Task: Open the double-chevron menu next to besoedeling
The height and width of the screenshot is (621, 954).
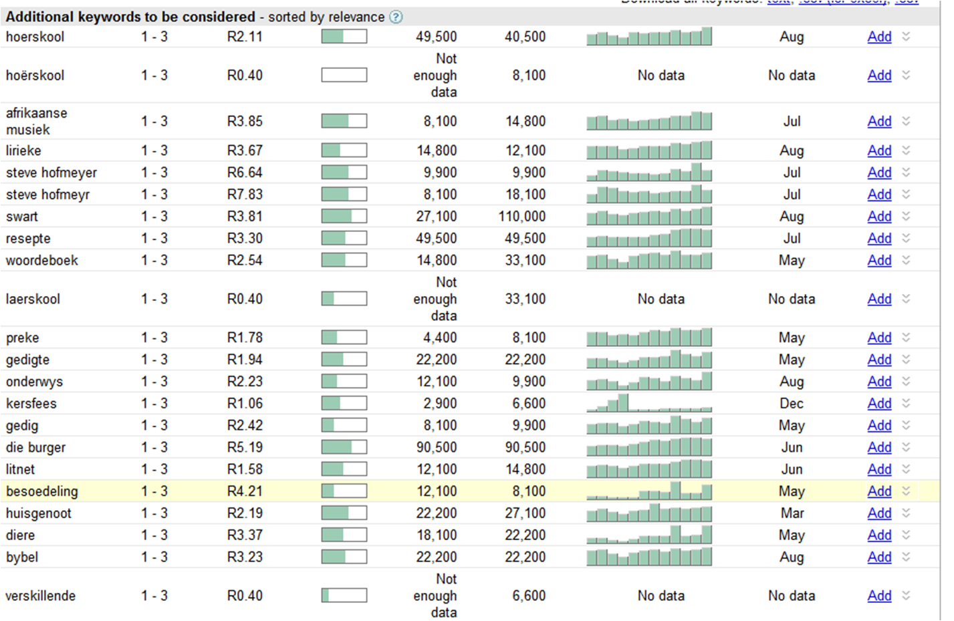Action: click(906, 491)
